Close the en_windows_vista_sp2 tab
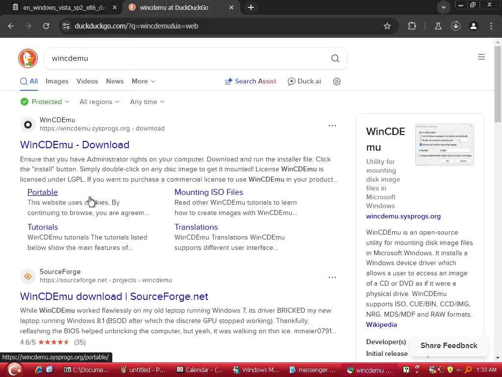The width and height of the screenshot is (502, 377). pyautogui.click(x=115, y=7)
